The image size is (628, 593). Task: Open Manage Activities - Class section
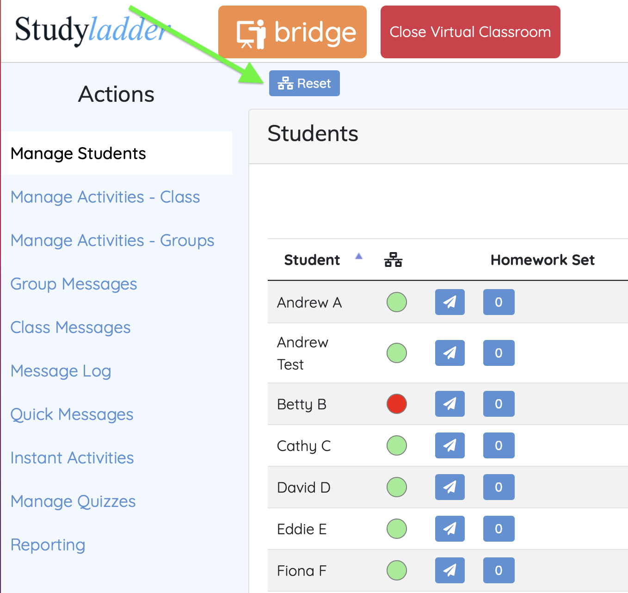point(105,197)
